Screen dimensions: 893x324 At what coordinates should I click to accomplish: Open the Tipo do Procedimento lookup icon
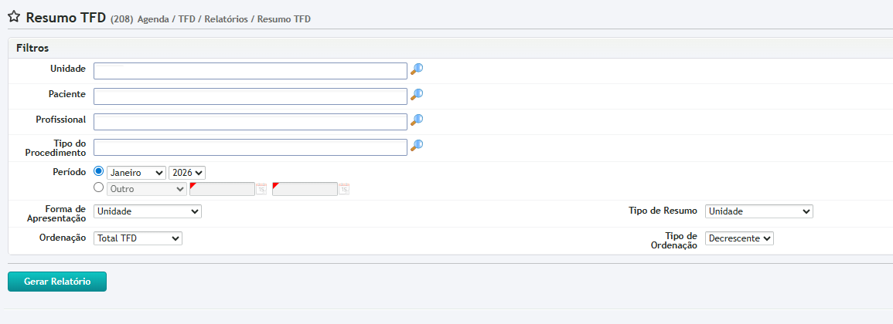click(417, 145)
